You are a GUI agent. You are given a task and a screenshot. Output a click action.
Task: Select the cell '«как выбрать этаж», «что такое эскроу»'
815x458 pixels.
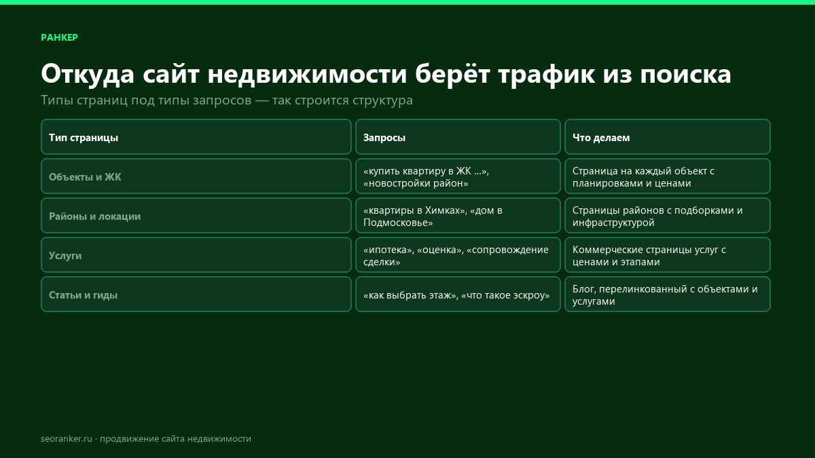[x=458, y=294]
